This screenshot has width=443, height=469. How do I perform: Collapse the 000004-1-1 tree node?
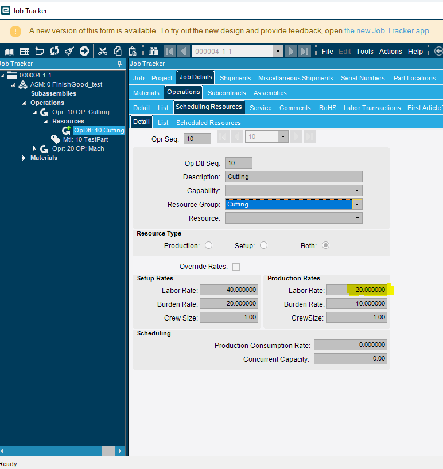(2, 75)
